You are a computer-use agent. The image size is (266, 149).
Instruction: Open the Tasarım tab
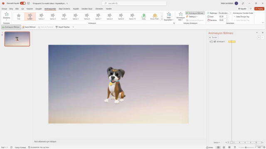tap(30, 9)
